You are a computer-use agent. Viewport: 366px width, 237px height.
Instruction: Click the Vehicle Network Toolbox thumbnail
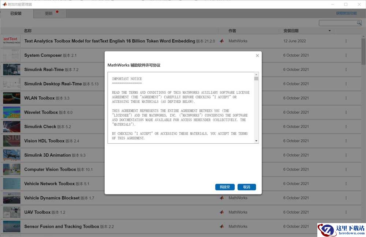(x=12, y=184)
